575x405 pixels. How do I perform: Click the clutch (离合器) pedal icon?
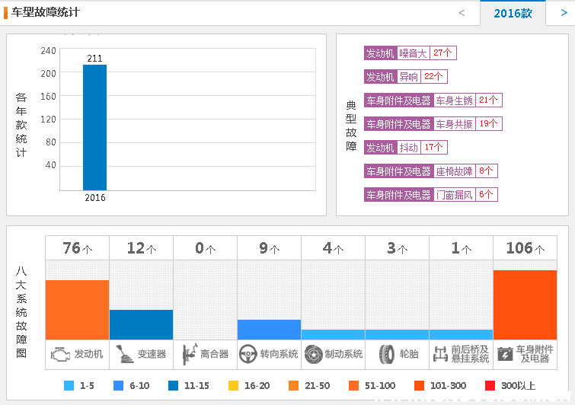pos(188,354)
